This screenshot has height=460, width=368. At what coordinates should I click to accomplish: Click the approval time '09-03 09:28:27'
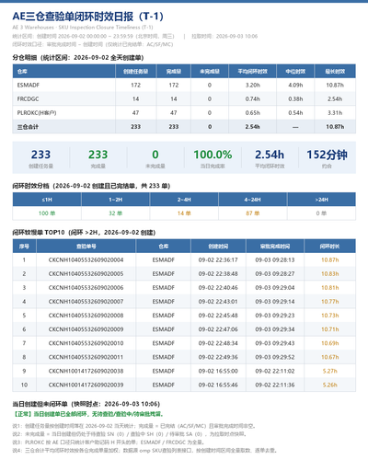point(275,273)
